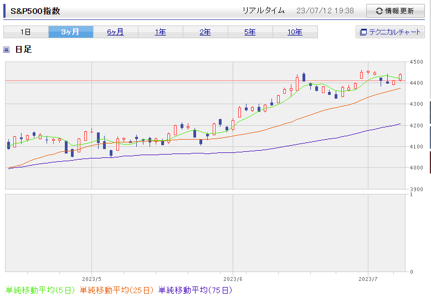Click the rightmost red candlestick on chart
431x297 pixels.
click(400, 78)
